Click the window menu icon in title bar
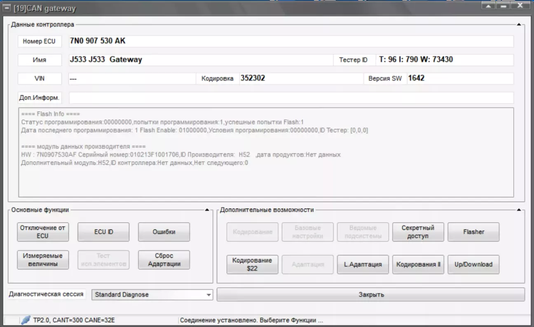This screenshot has height=327, width=534. pyautogui.click(x=7, y=8)
